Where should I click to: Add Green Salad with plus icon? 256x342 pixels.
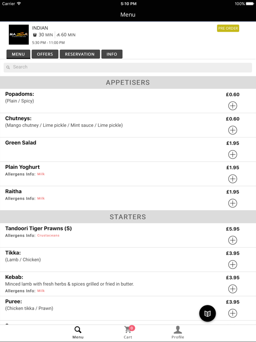coord(232,155)
